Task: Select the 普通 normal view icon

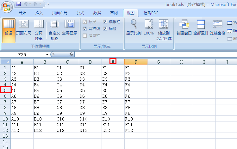Action: click(x=9, y=30)
